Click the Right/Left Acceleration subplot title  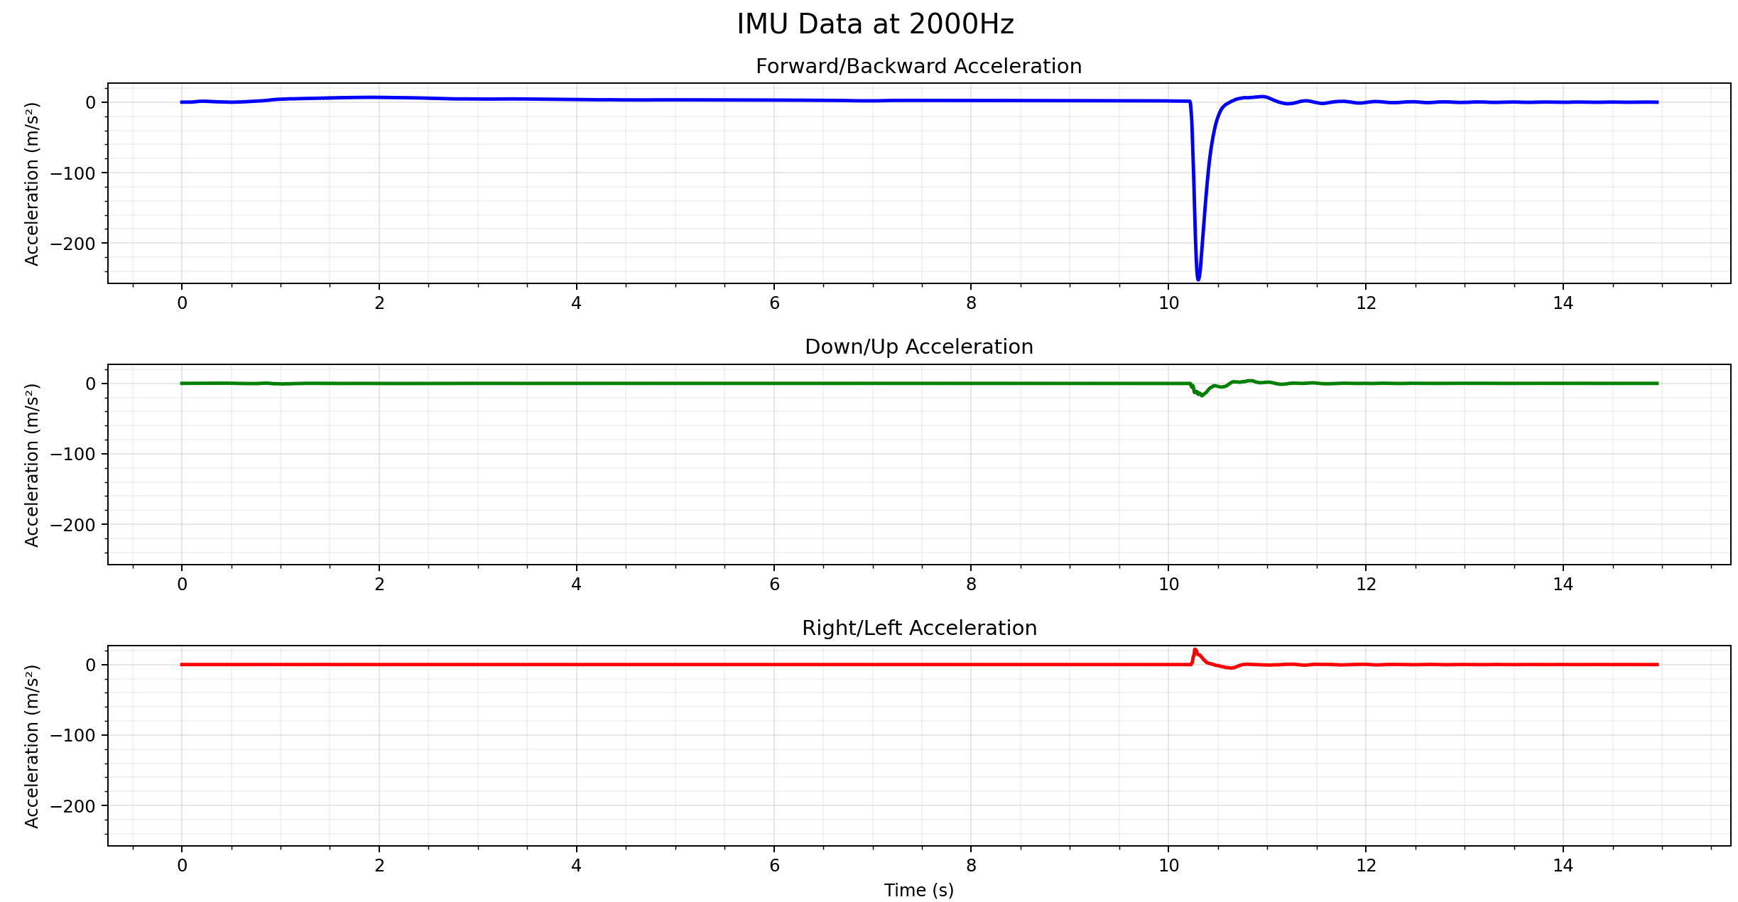(x=918, y=628)
